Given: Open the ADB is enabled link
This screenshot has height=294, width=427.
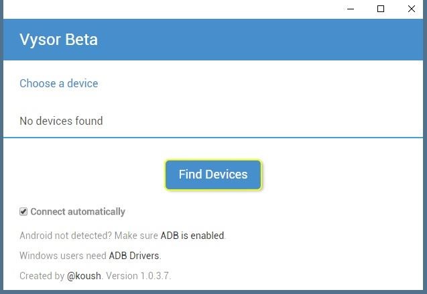Looking at the screenshot, I should coord(192,236).
